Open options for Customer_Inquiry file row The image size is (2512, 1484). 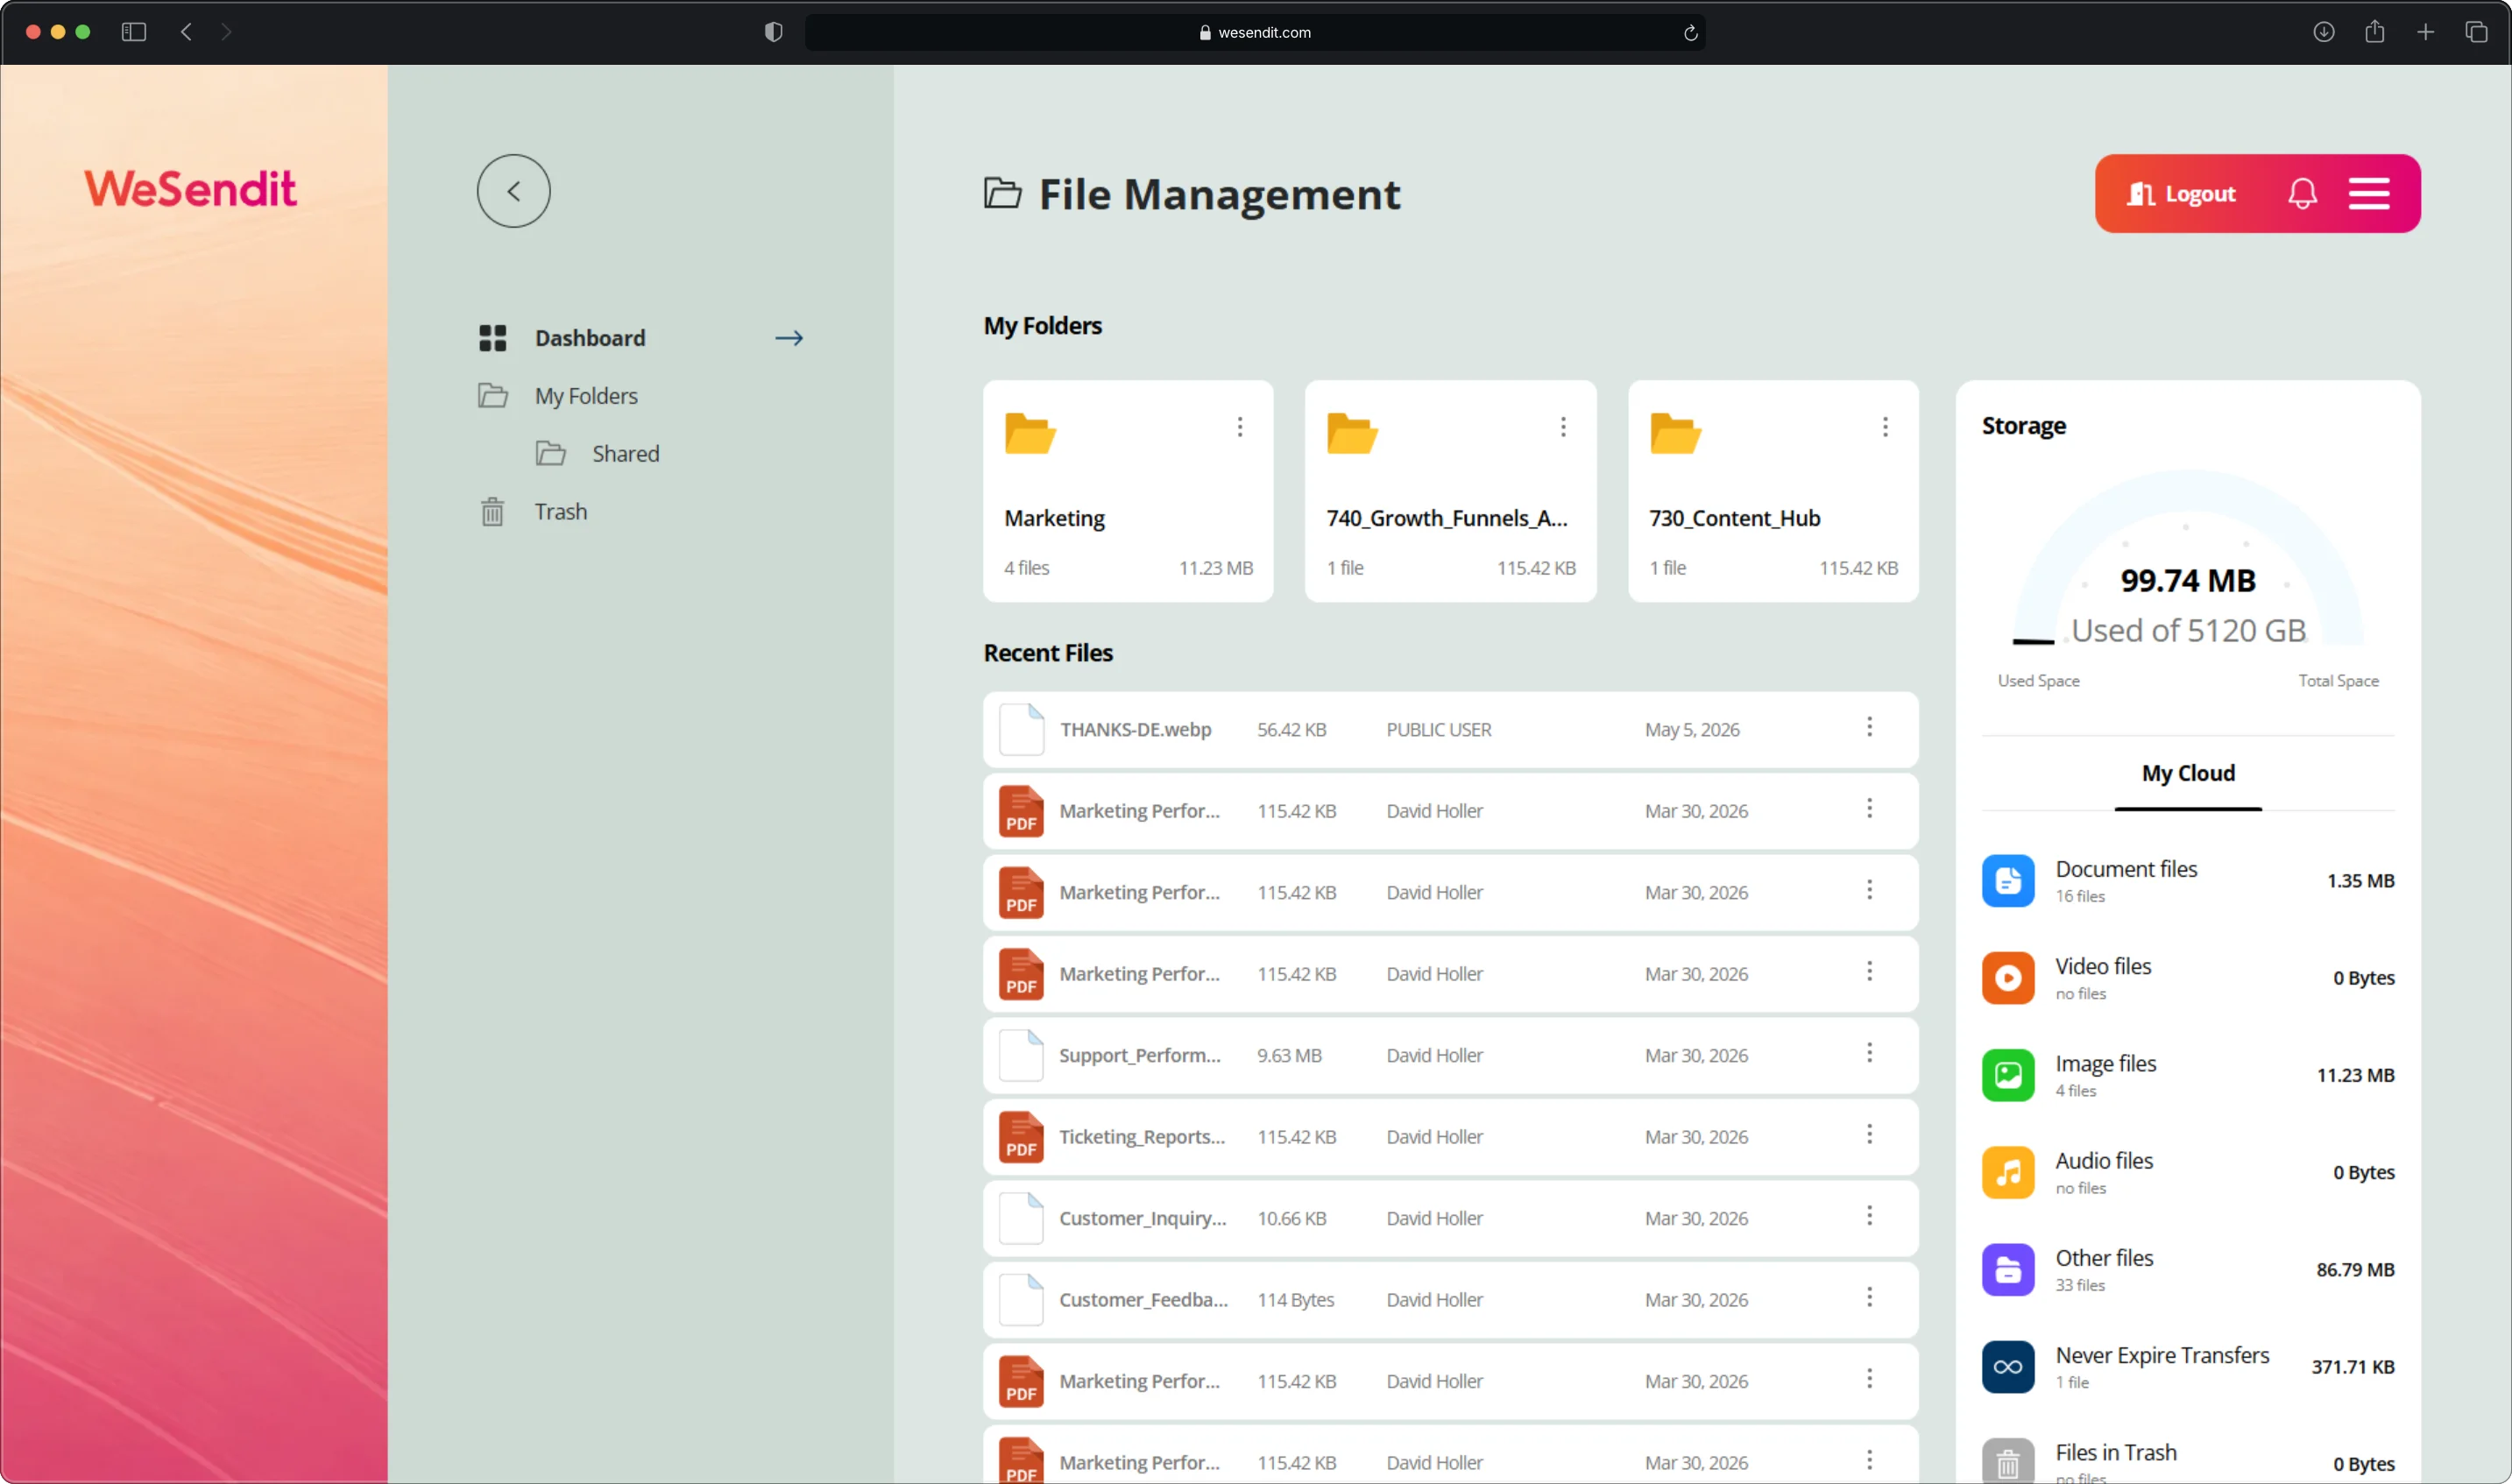pyautogui.click(x=1869, y=1215)
